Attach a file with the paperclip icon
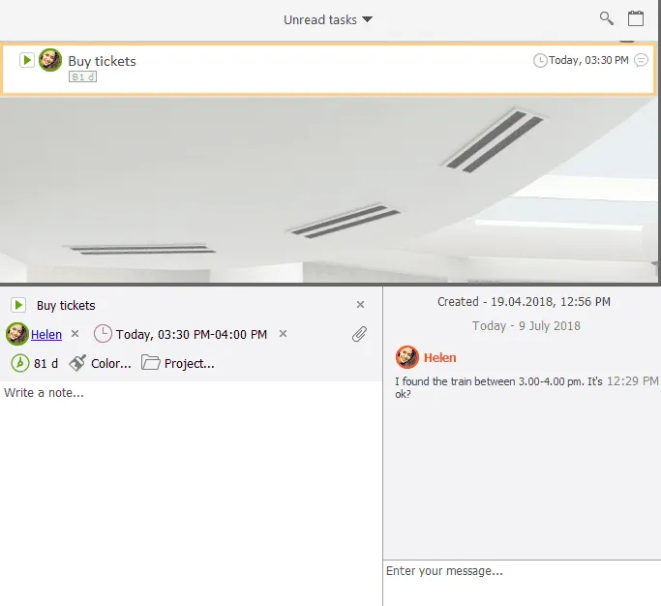Screen dimensions: 661x606 [x=359, y=334]
